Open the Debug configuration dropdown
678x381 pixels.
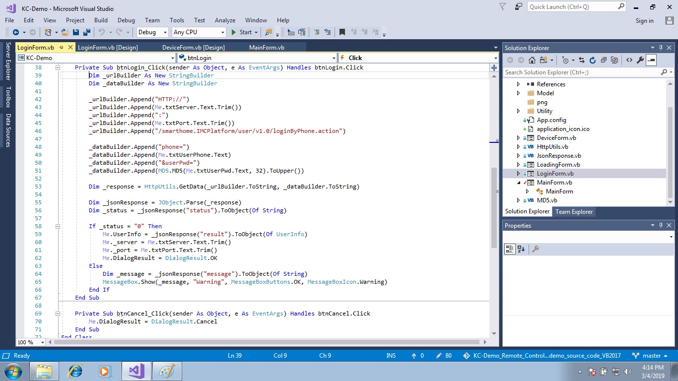(153, 32)
